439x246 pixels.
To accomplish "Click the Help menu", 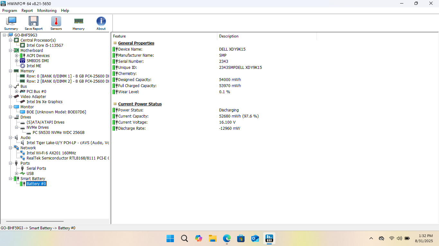I will (65, 11).
